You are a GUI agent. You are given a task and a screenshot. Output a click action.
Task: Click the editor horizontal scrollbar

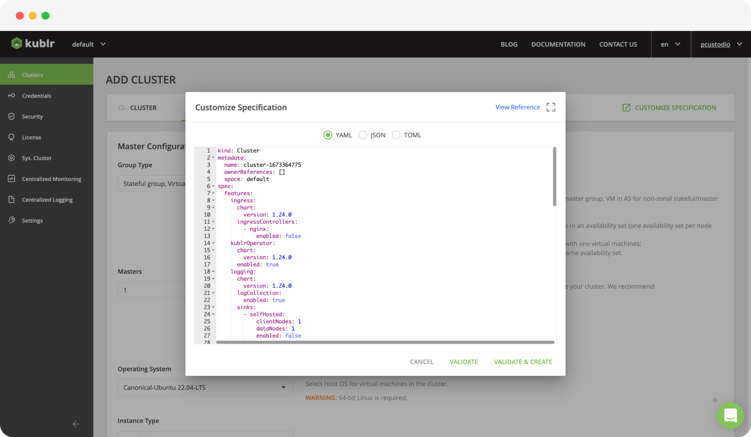coord(385,342)
